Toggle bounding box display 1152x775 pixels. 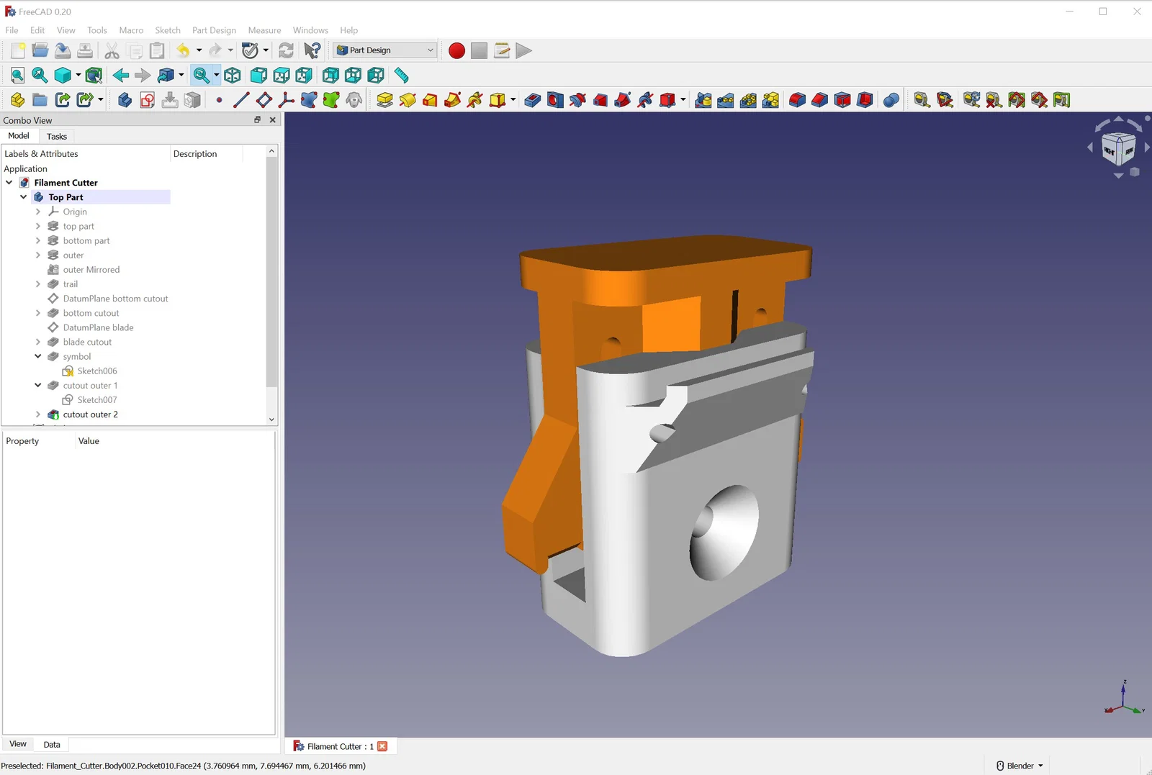94,76
